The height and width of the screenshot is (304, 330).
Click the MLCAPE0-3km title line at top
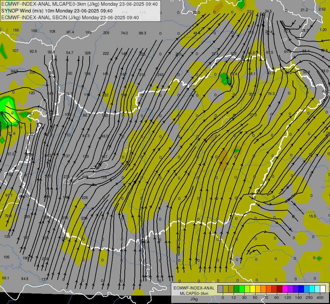79,4
